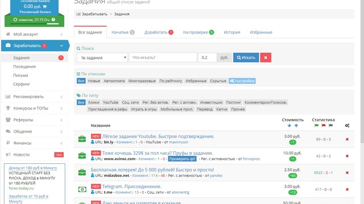The image size is (364, 204).
Task: Open author maximusin profile link
Action: click(x=179, y=142)
